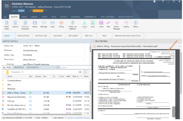Open the Caption tool
The height and width of the screenshot is (121, 183).
point(15,24)
